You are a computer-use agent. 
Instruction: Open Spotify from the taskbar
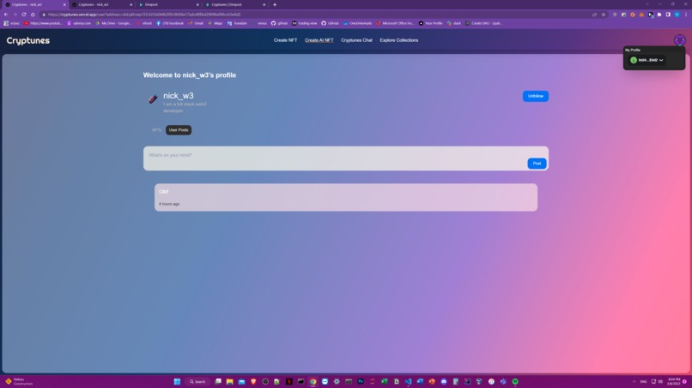(515, 381)
